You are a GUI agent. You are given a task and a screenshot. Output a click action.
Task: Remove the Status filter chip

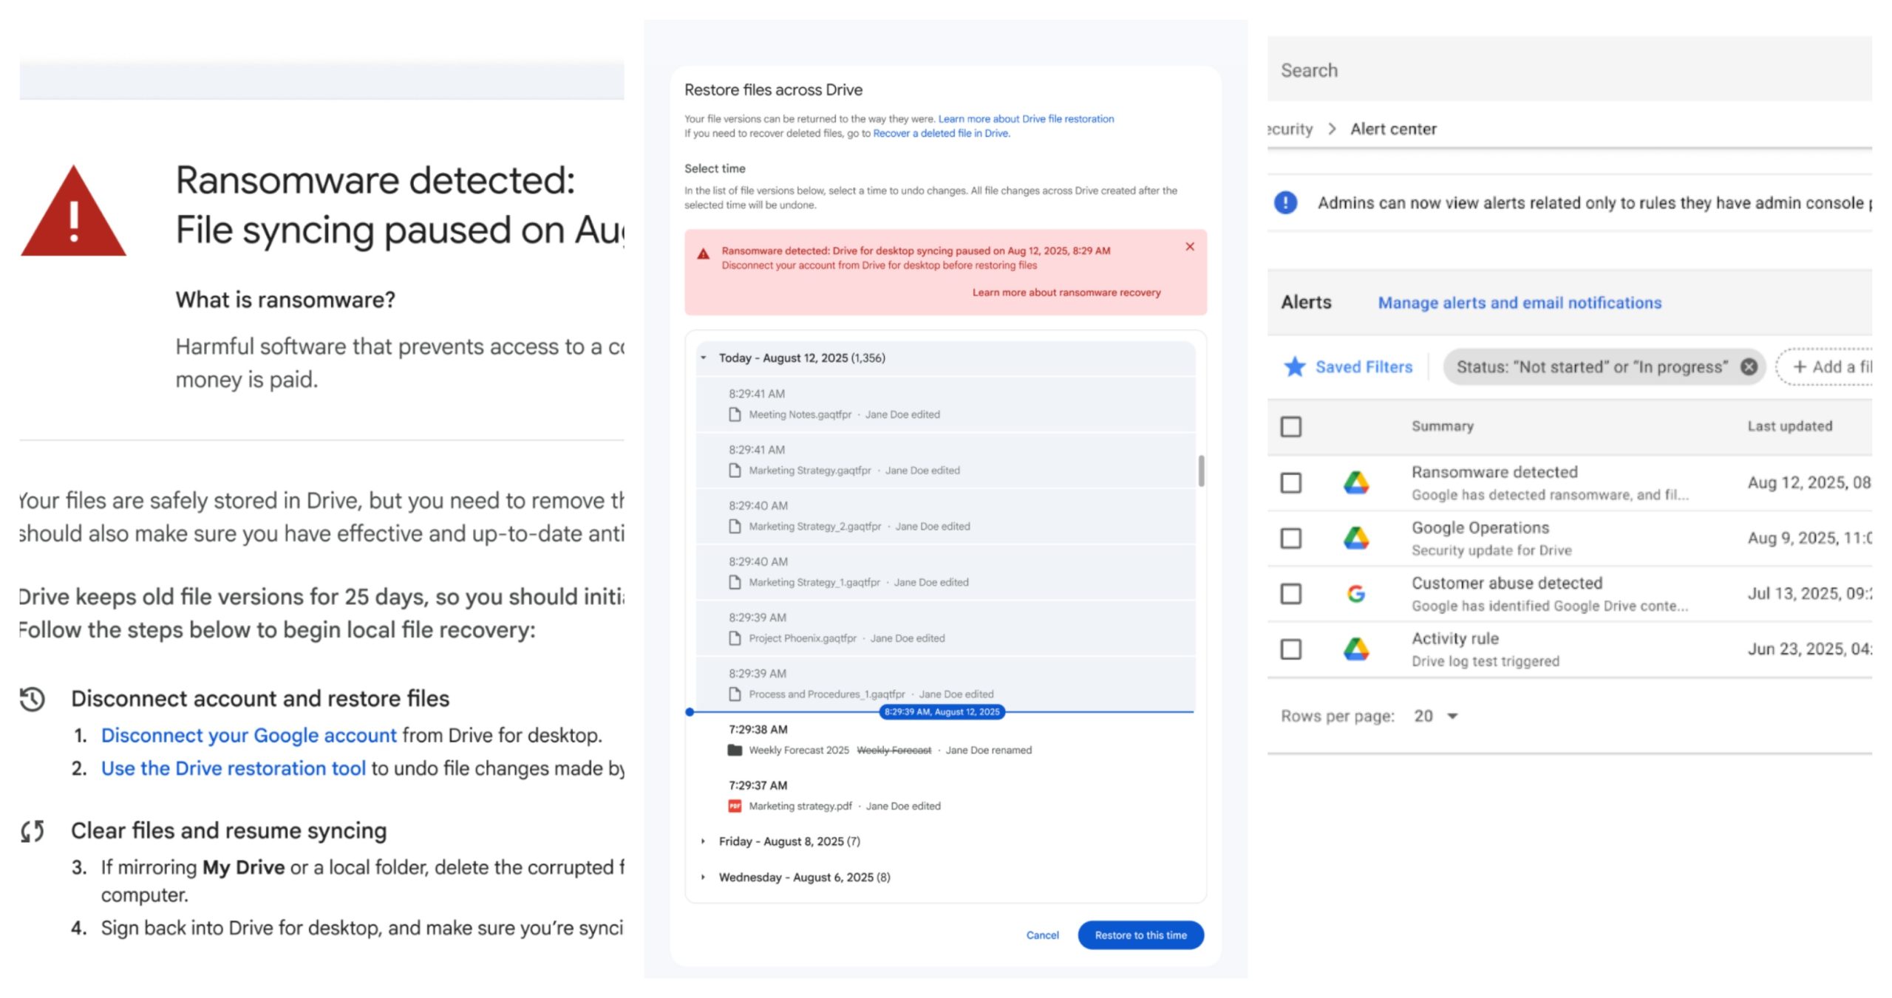click(x=1749, y=366)
